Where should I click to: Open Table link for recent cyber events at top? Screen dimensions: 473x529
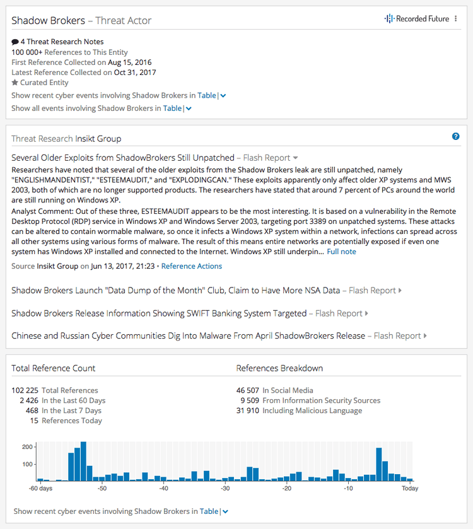[206, 95]
